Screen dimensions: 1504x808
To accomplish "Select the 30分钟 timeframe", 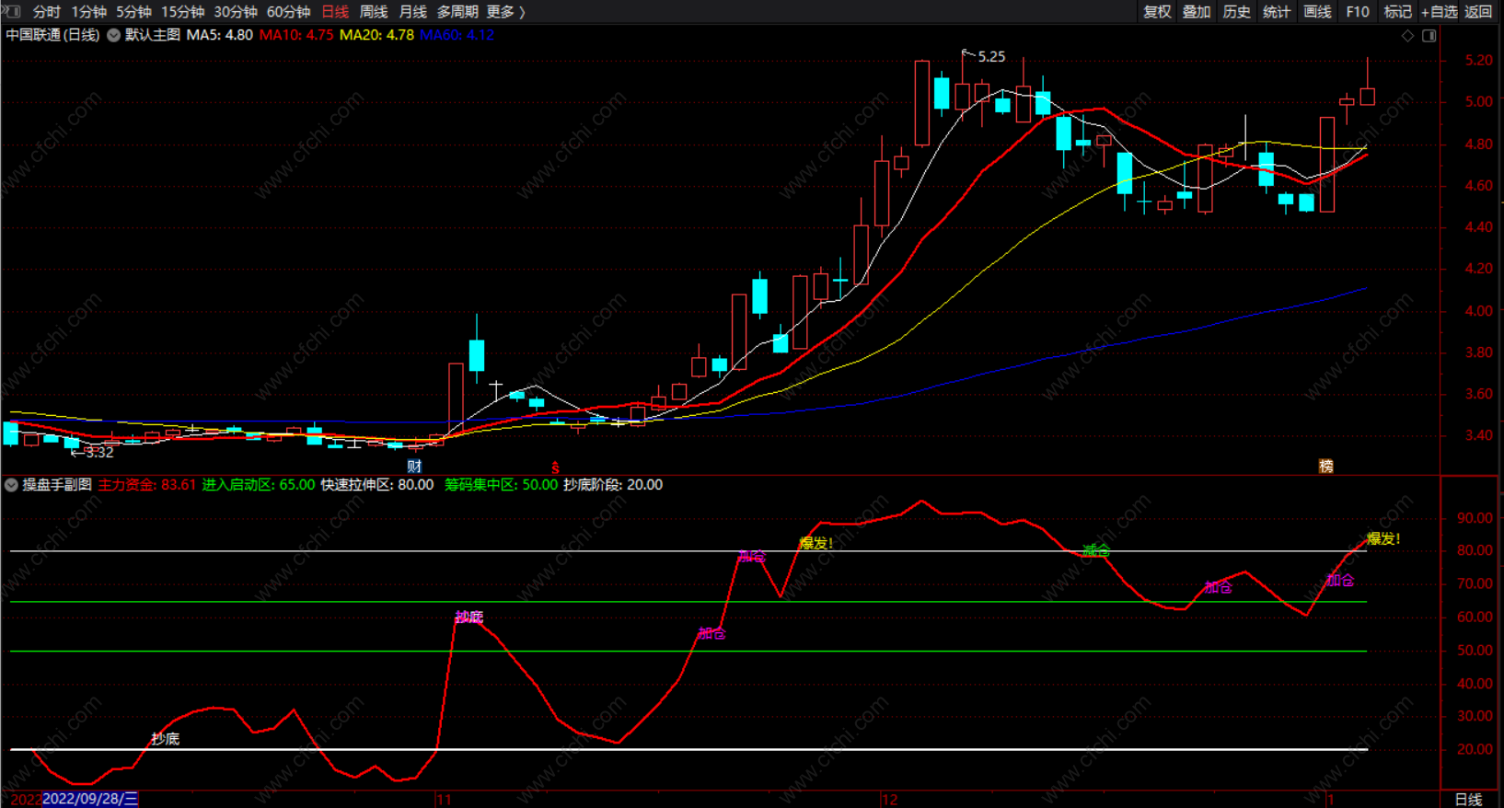I will (x=236, y=12).
